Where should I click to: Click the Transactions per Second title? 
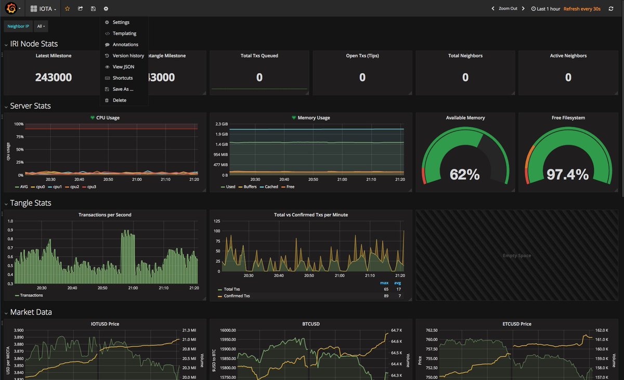click(x=105, y=215)
